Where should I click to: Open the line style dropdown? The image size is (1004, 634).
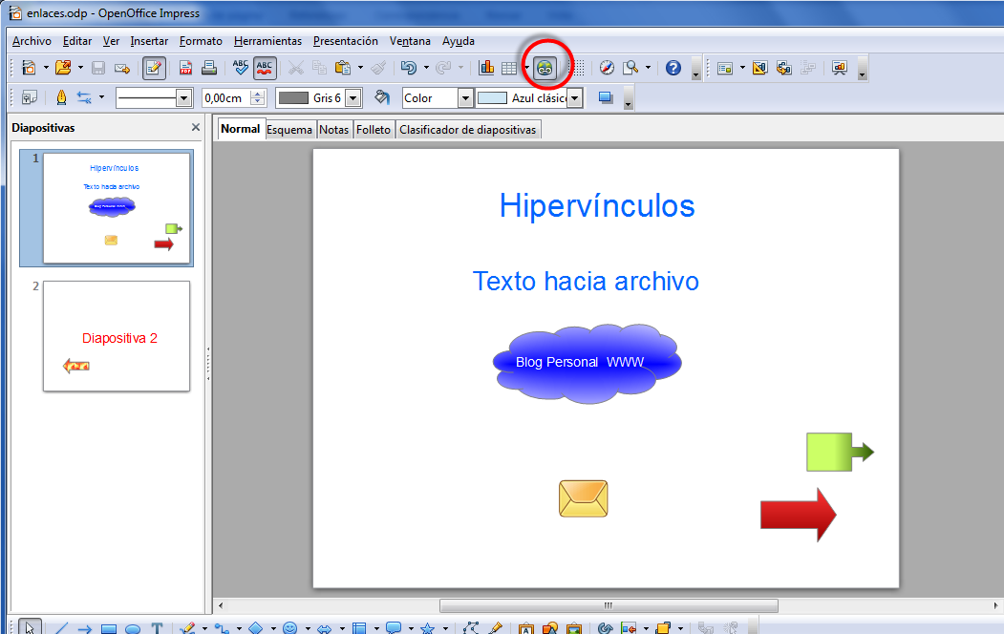click(x=183, y=98)
